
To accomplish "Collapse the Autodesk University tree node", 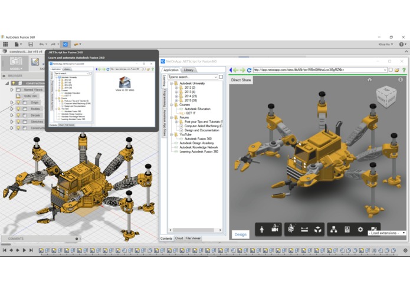I will [x=172, y=84].
